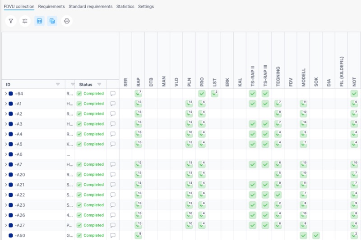Expand the -A2 row
Screen dimensions: 361x240
6,113
